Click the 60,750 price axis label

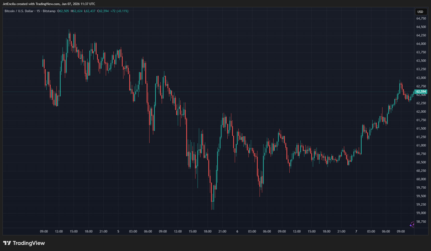(x=421, y=154)
